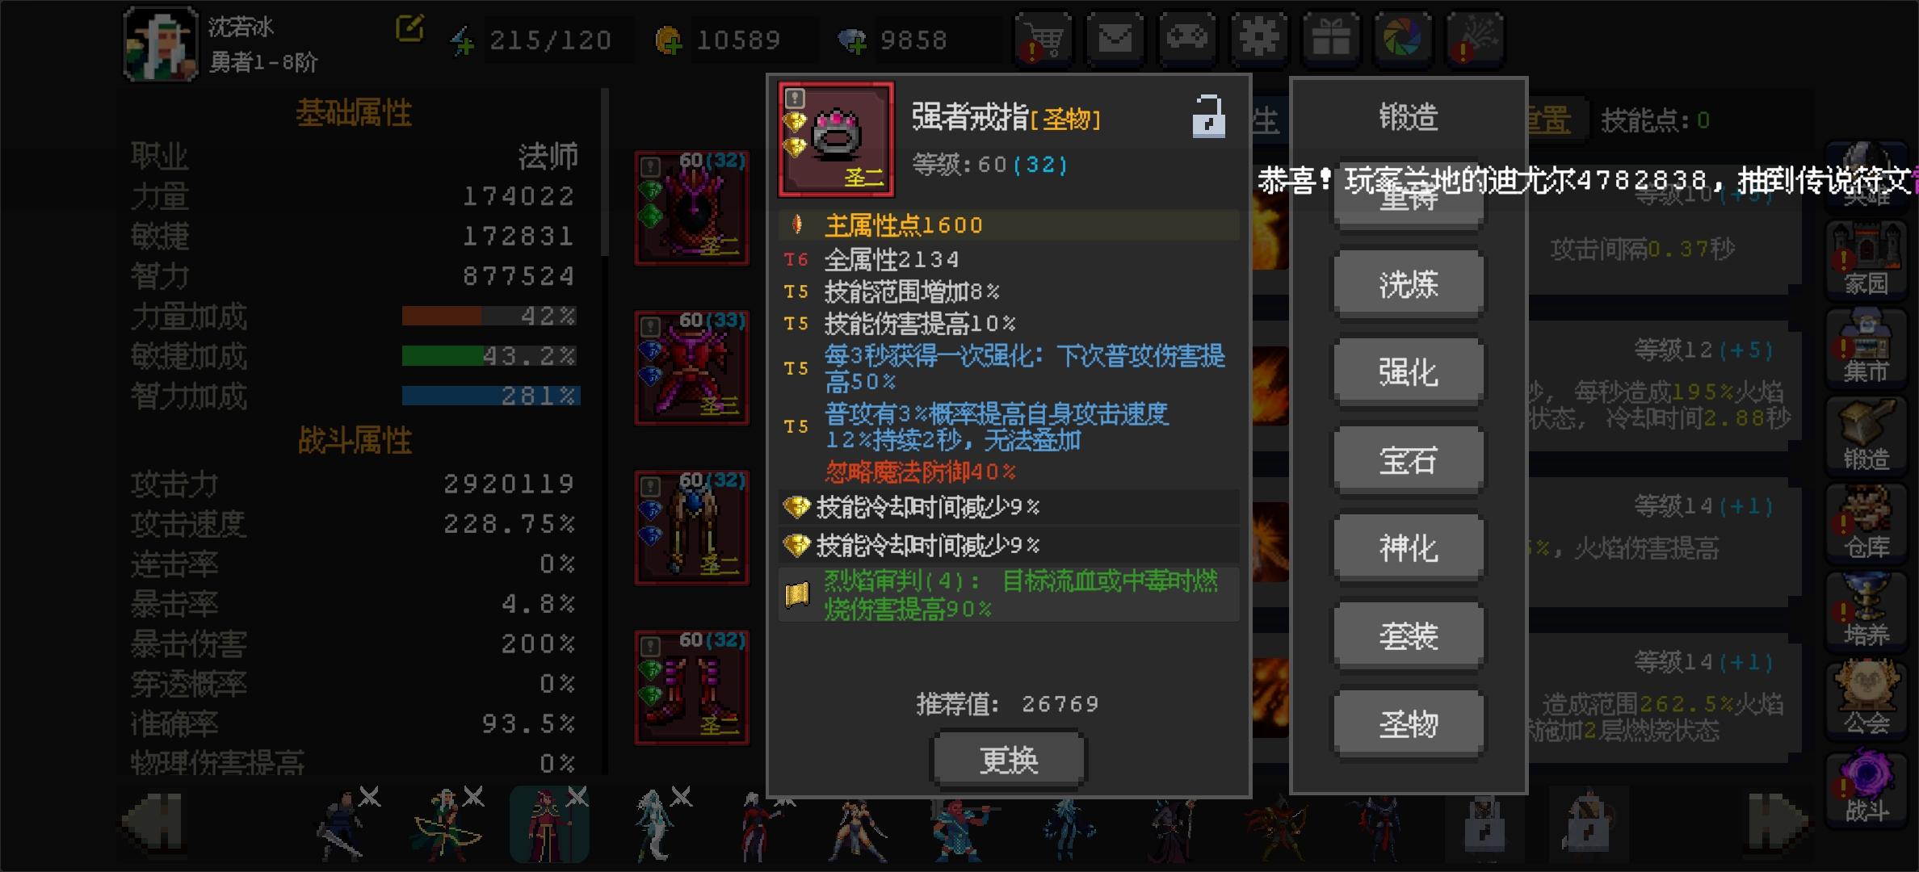Click the 家园 home castle icon

(1867, 260)
